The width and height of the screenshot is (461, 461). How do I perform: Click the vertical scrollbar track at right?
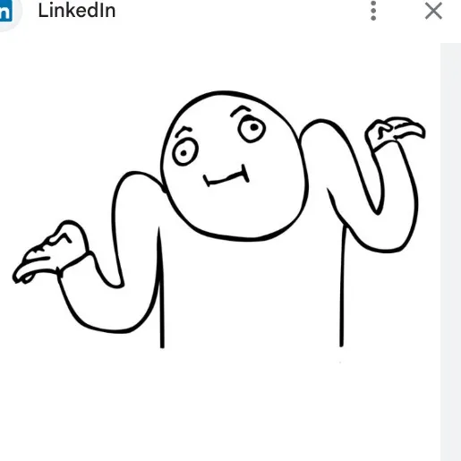450,252
